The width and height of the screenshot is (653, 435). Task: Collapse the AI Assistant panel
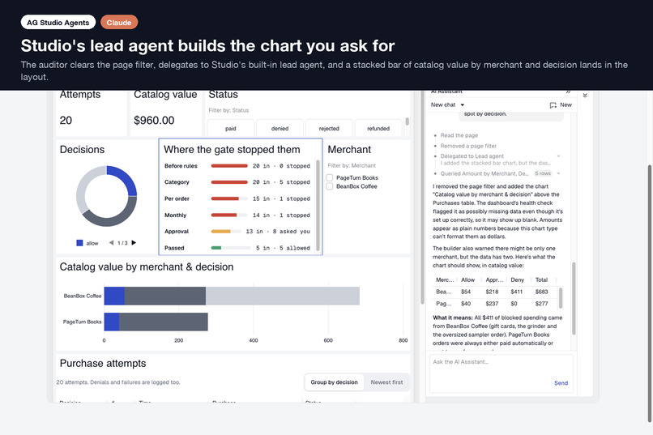pyautogui.click(x=569, y=92)
